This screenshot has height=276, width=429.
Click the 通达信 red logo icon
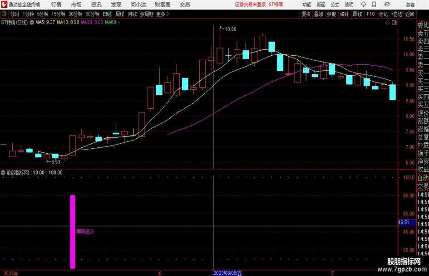coord(4,5)
